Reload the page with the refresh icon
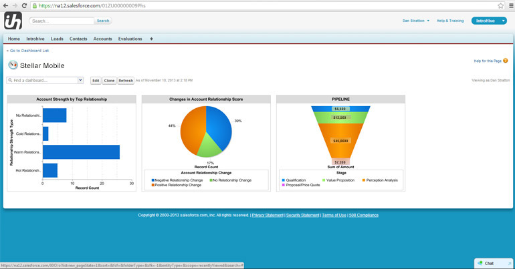515x269 pixels. click(x=24, y=5)
